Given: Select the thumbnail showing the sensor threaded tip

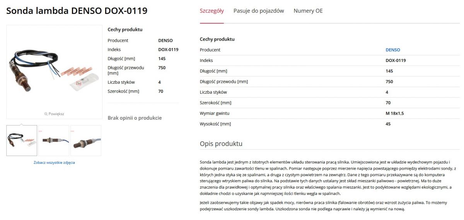Looking at the screenshot, I should click(x=86, y=141).
